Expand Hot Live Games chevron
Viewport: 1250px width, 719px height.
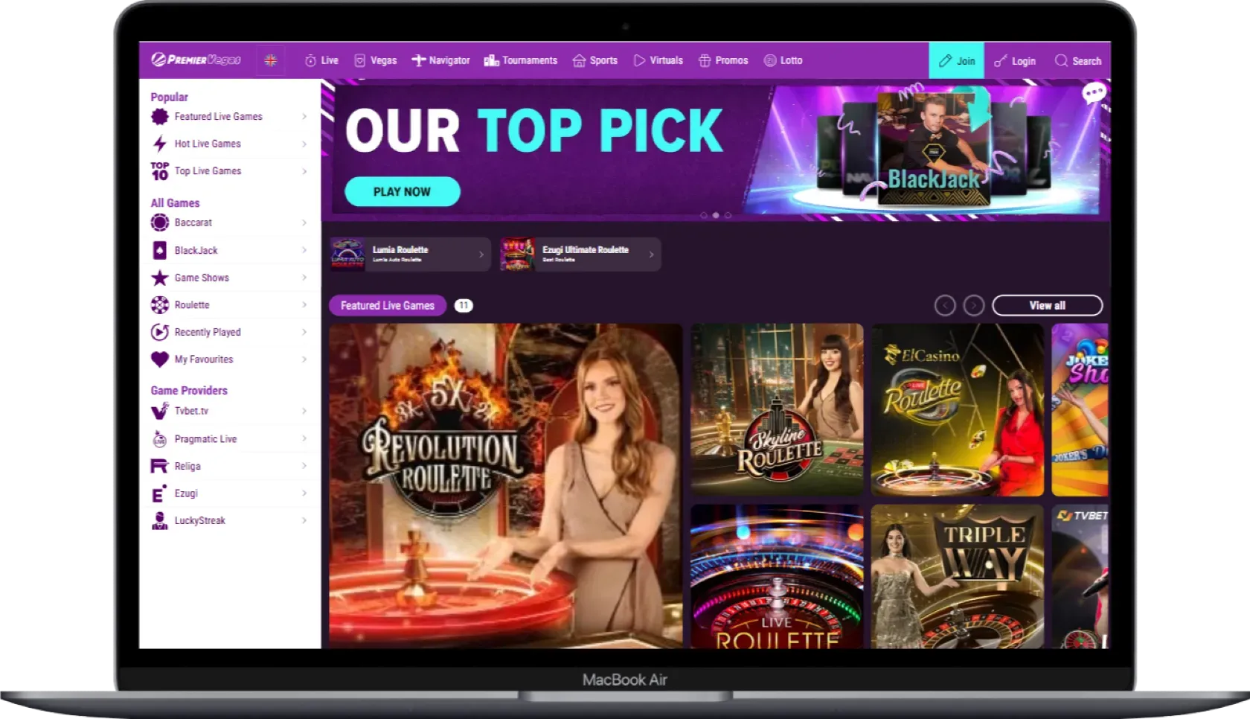tap(304, 144)
